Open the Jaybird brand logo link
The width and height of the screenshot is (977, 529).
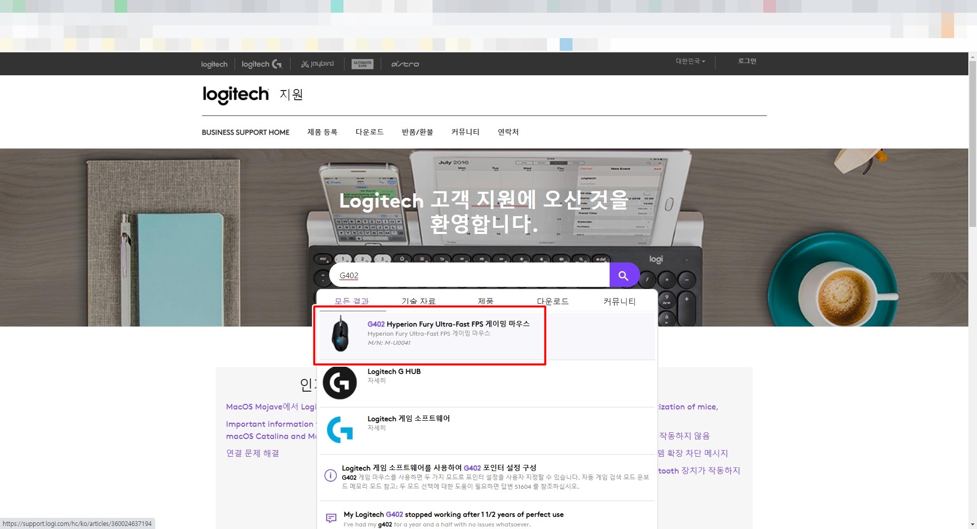(x=318, y=64)
